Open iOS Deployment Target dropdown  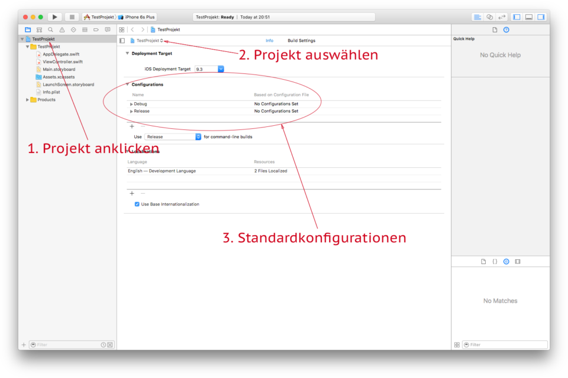221,69
